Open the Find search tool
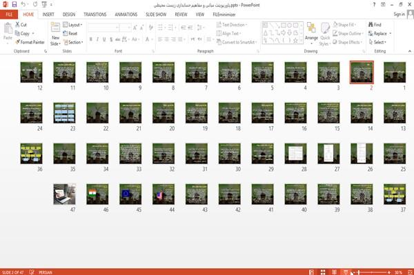Screen dimensions: 414x275 tap(375, 25)
